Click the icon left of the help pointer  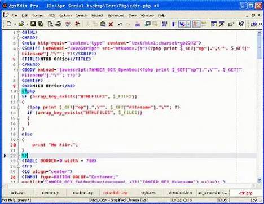(231, 24)
